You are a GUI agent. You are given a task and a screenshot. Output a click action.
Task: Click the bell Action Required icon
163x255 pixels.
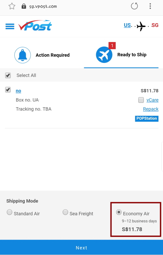tap(22, 55)
